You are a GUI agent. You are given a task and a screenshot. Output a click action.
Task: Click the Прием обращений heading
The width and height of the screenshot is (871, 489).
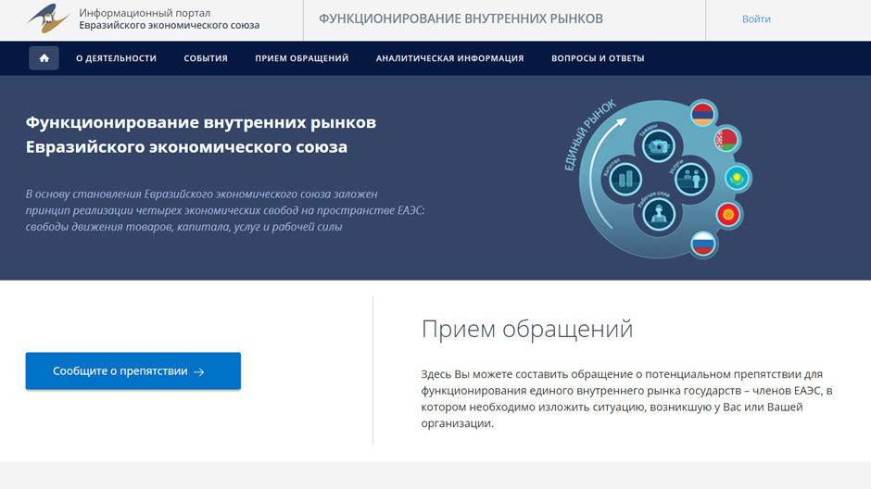click(x=527, y=329)
